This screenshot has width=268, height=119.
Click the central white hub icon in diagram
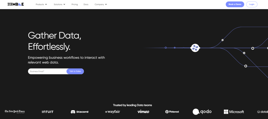(195, 48)
